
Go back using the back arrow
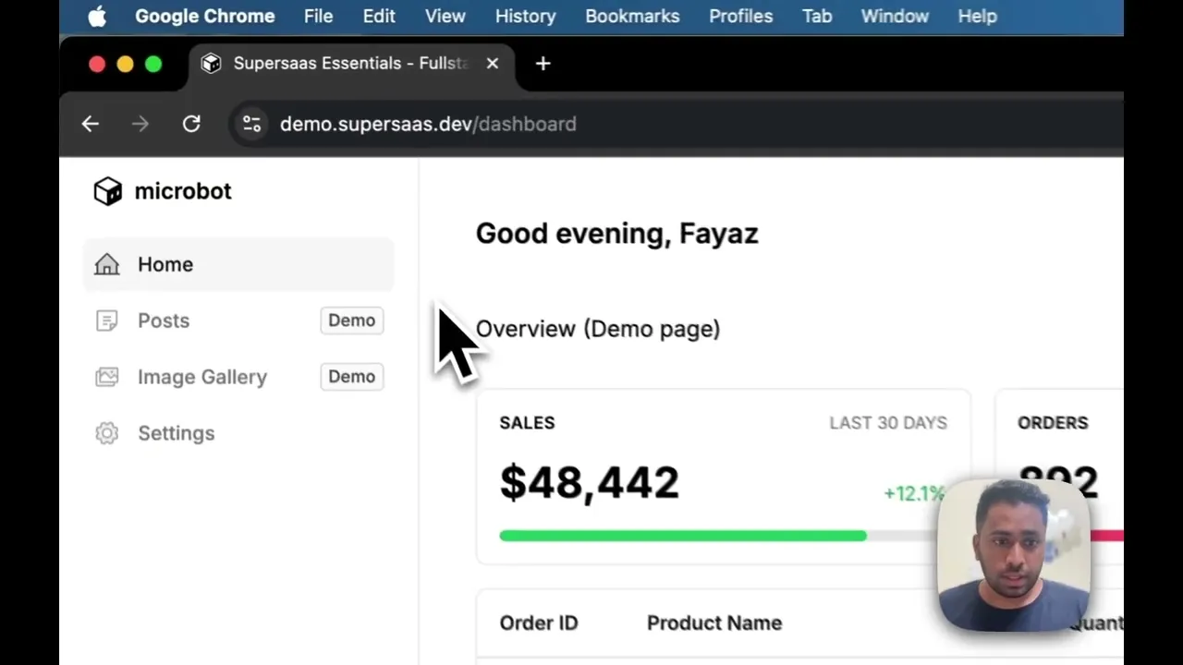point(90,124)
